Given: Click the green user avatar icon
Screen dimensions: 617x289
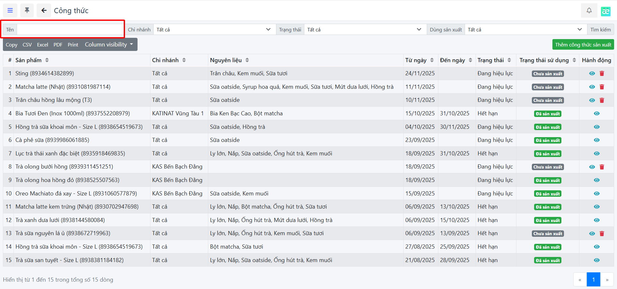Looking at the screenshot, I should pos(605,11).
